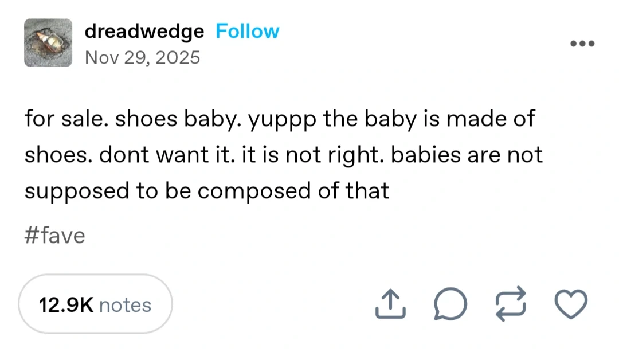
Task: Click the "12.9K" count number
Action: click(x=66, y=305)
